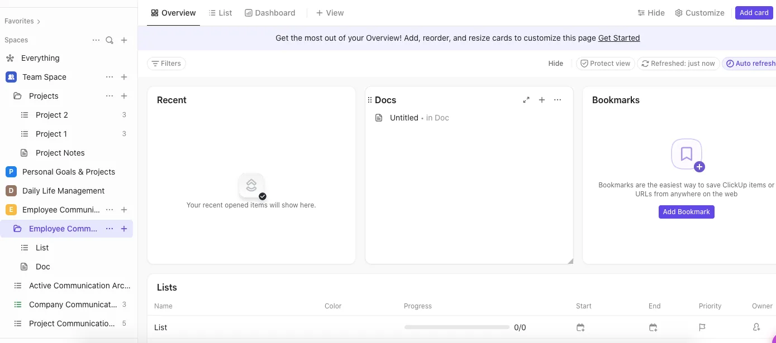Open Spaces ellipsis options menu

(96, 40)
